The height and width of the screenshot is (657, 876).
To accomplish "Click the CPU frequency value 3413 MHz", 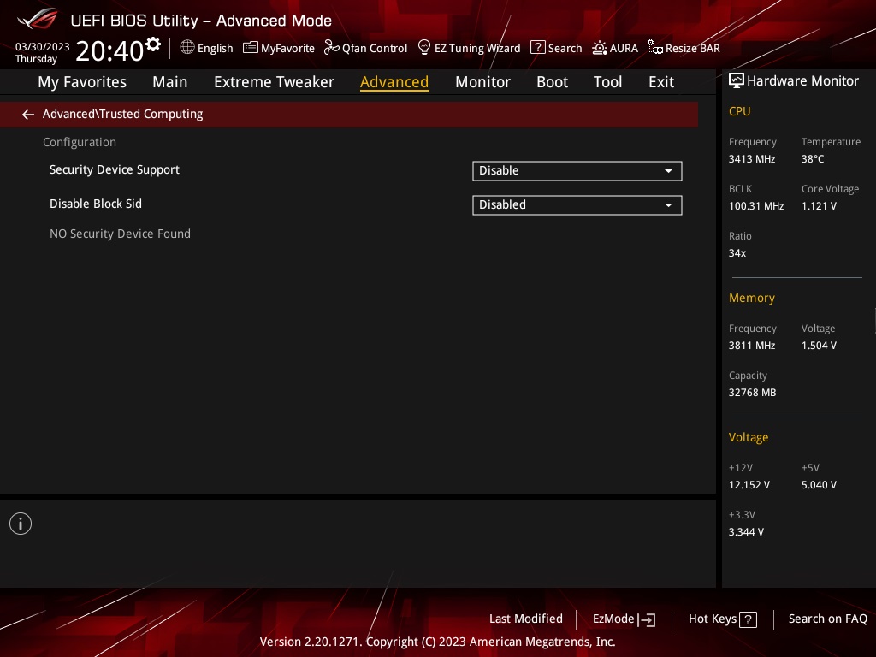I will (752, 159).
